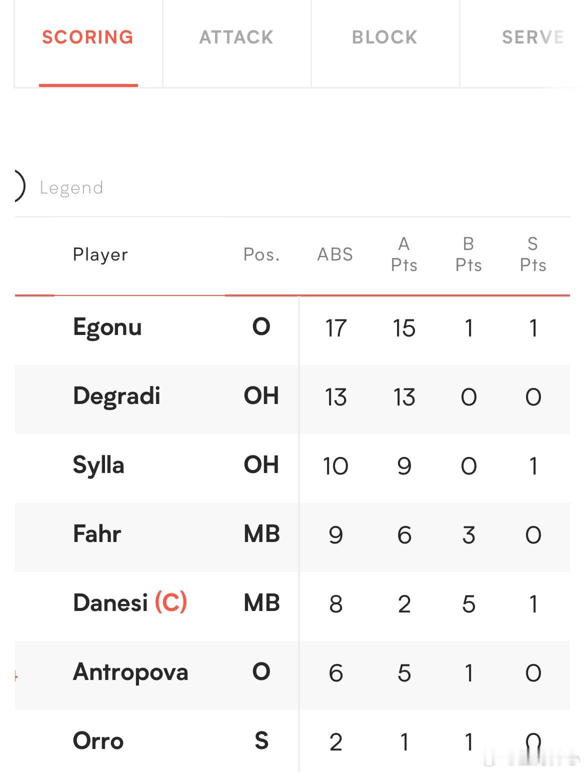Open the Serve tab

[532, 37]
